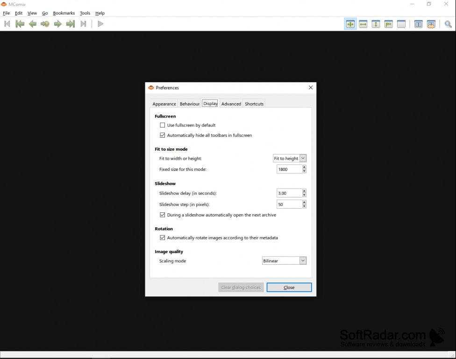Activate the magnifying lens toolbar icon
Image resolution: width=456 pixels, height=359 pixels.
(x=448, y=24)
